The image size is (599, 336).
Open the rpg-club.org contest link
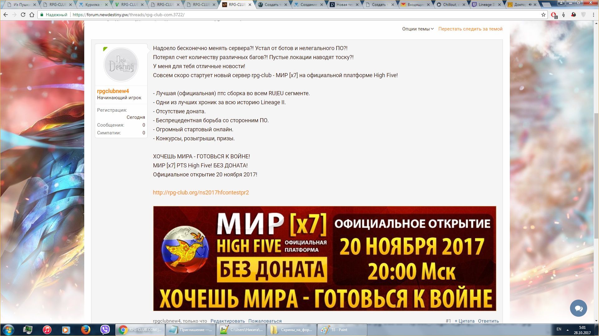(201, 193)
